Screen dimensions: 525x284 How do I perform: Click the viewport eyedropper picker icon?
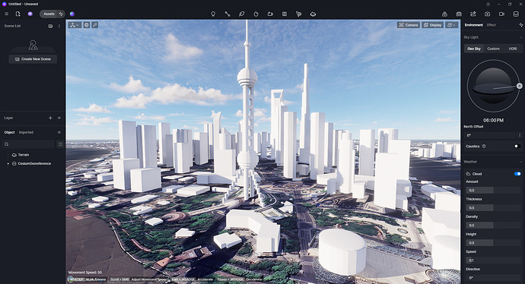point(95,25)
